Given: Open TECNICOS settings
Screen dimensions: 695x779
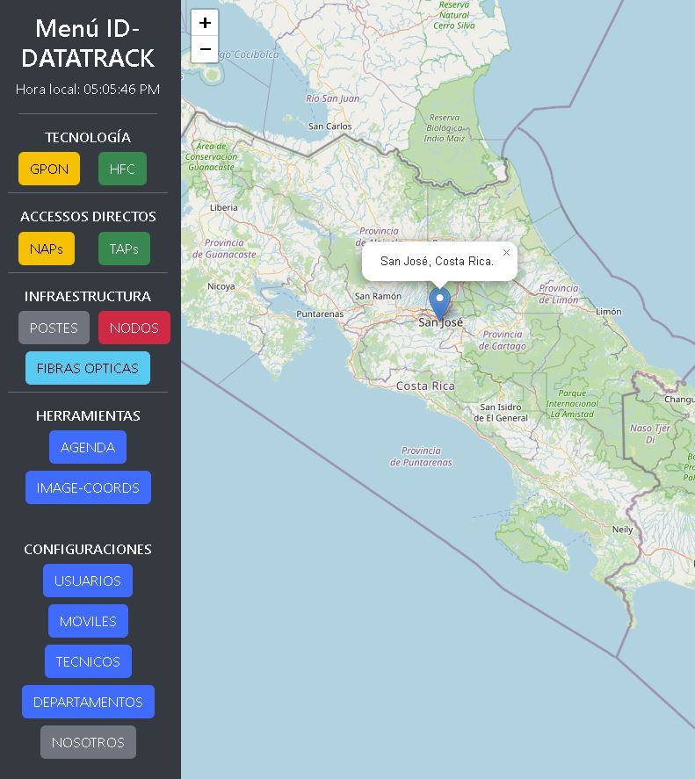Looking at the screenshot, I should pyautogui.click(x=88, y=661).
